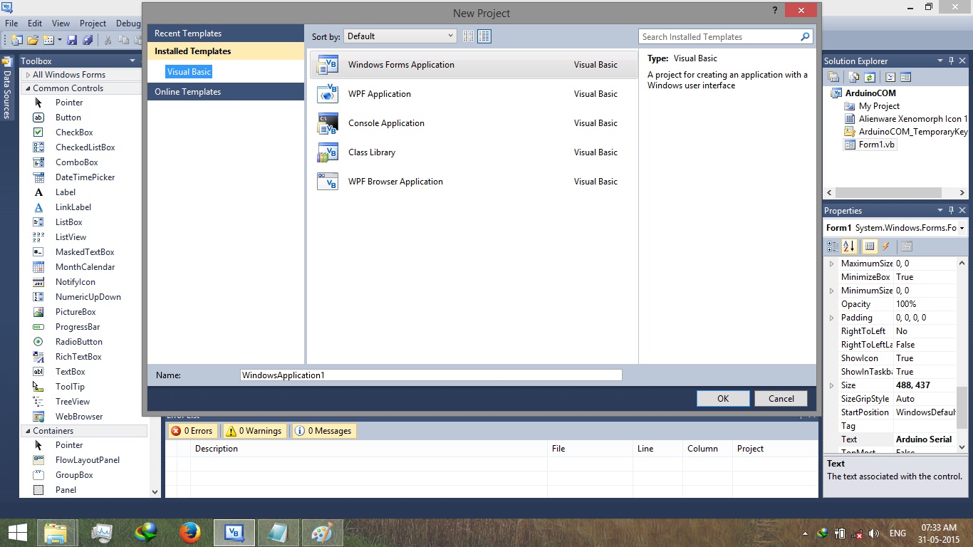Viewport: 973px width, 547px height.
Task: Click Cancel in New Project dialog
Action: (x=781, y=399)
